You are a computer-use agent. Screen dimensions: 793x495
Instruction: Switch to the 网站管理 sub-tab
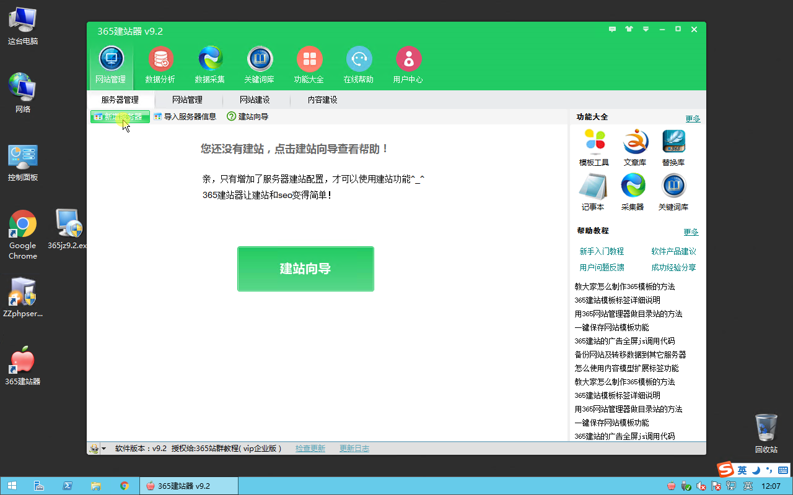pyautogui.click(x=187, y=100)
